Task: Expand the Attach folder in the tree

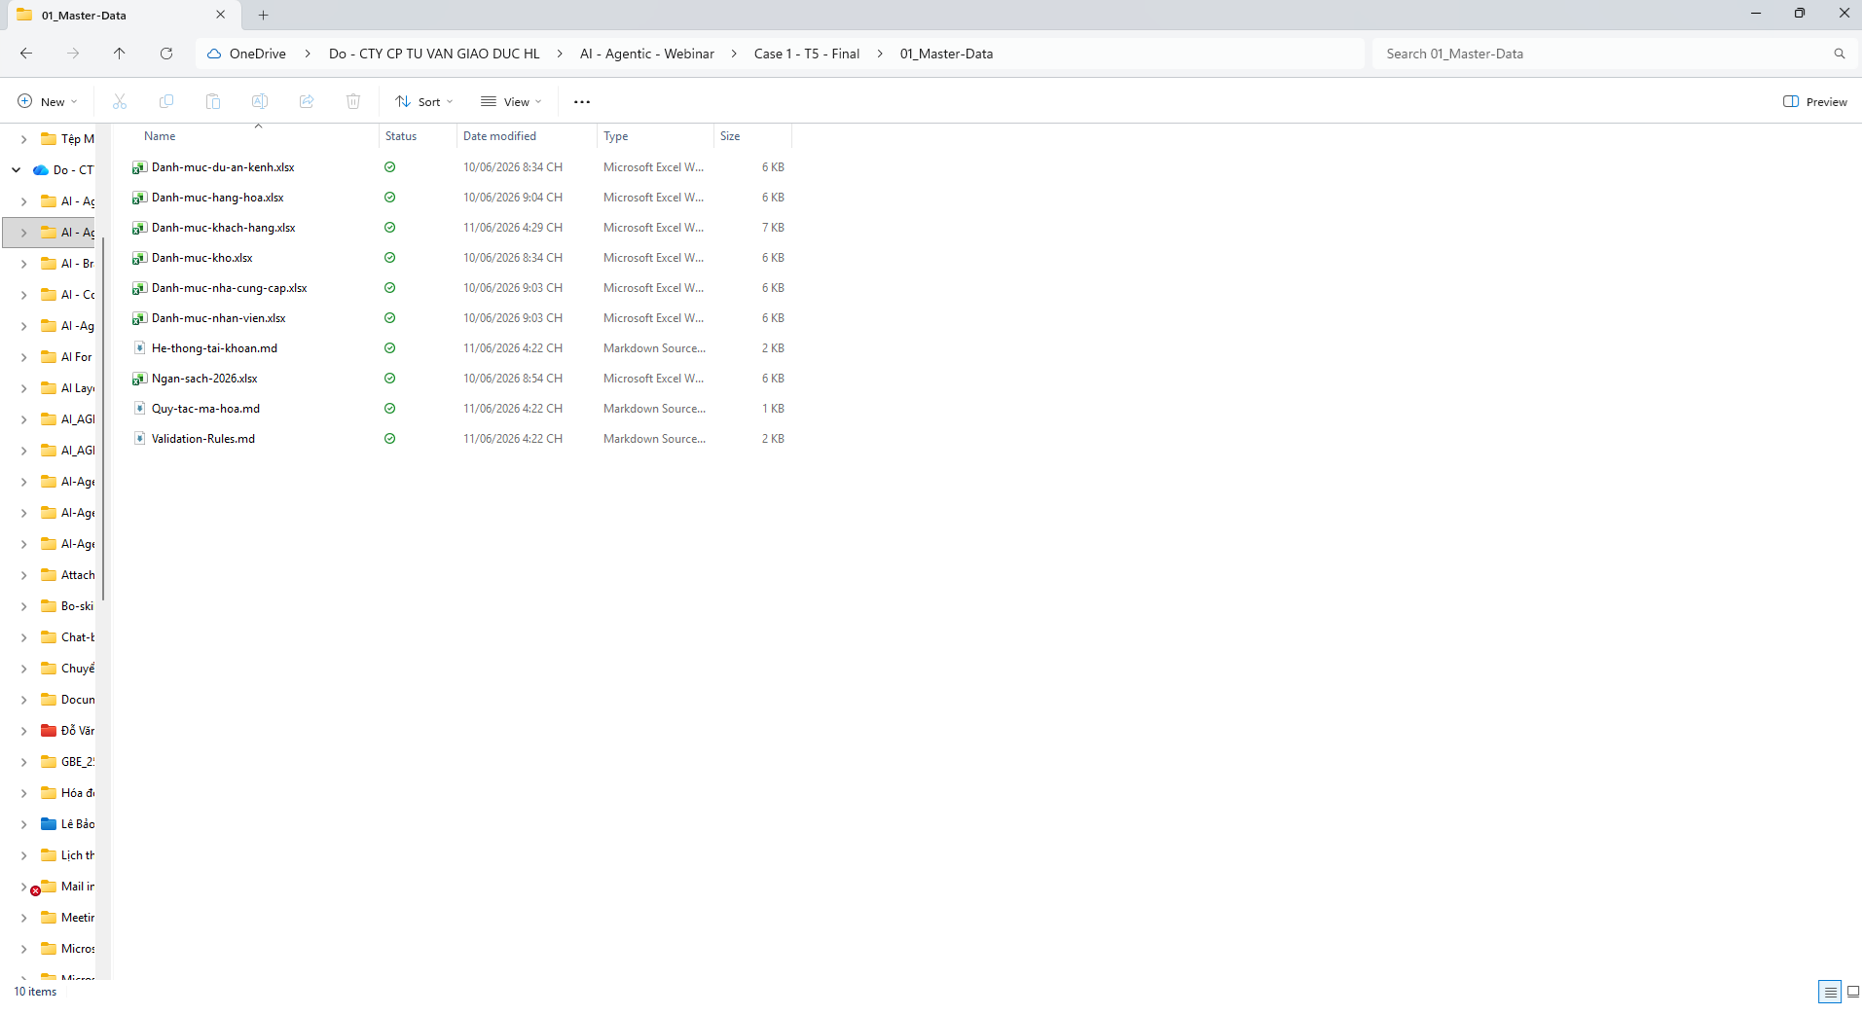Action: pyautogui.click(x=23, y=575)
